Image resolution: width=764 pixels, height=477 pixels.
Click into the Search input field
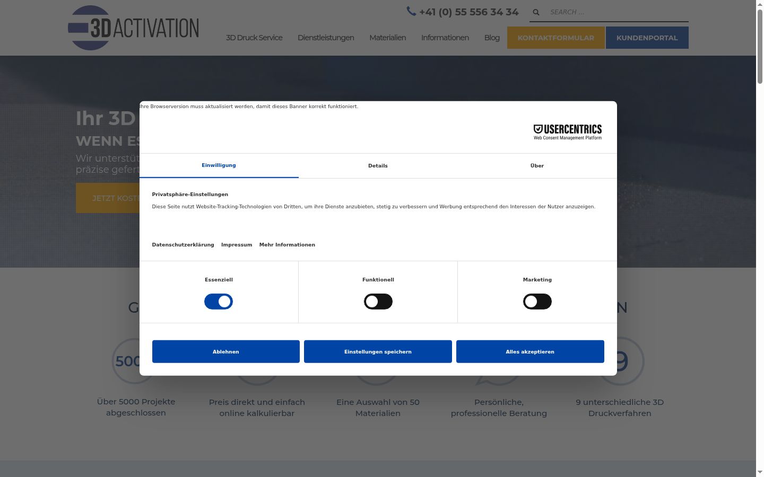tap(615, 12)
